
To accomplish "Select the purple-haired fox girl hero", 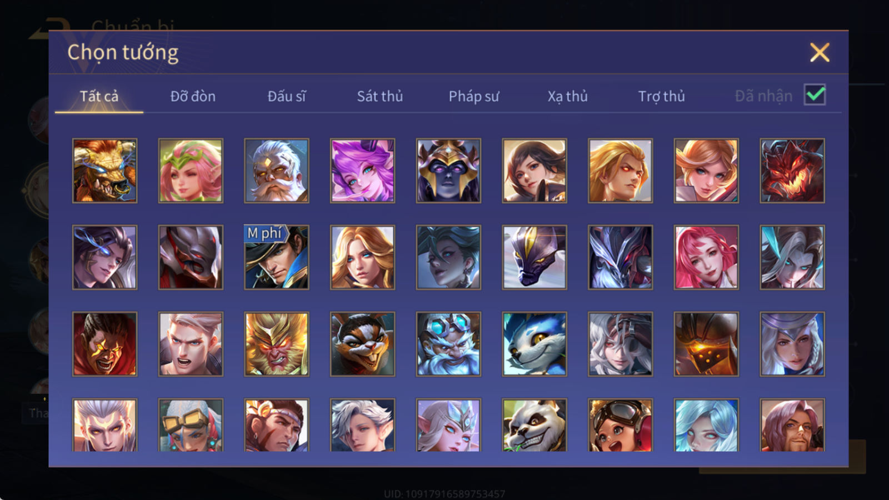I will (x=362, y=171).
